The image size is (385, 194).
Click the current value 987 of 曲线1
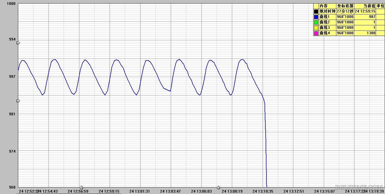[365, 17]
